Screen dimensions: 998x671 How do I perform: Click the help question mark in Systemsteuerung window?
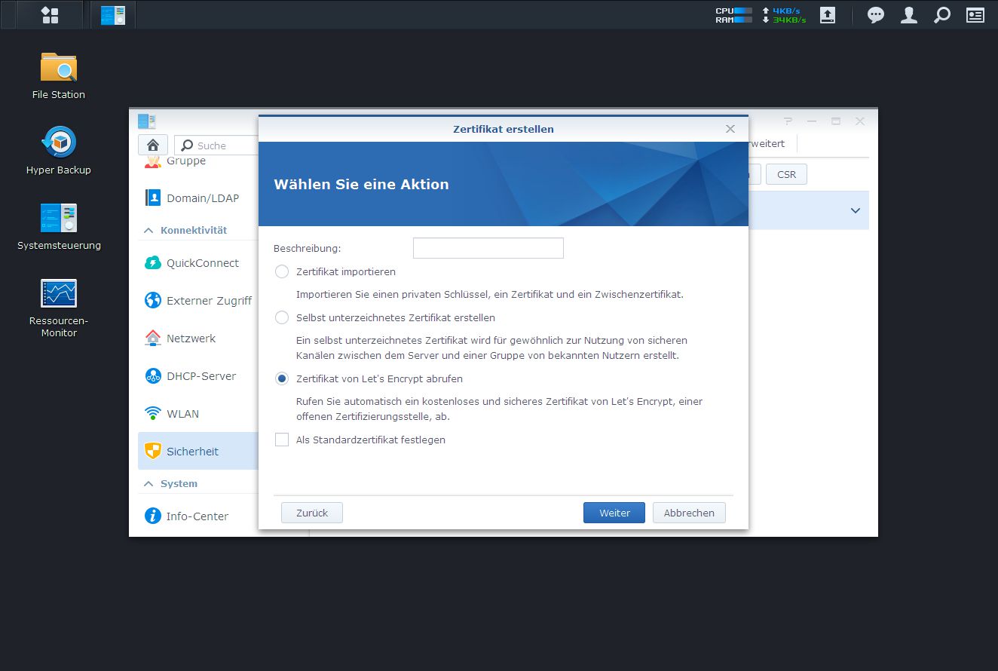[788, 121]
